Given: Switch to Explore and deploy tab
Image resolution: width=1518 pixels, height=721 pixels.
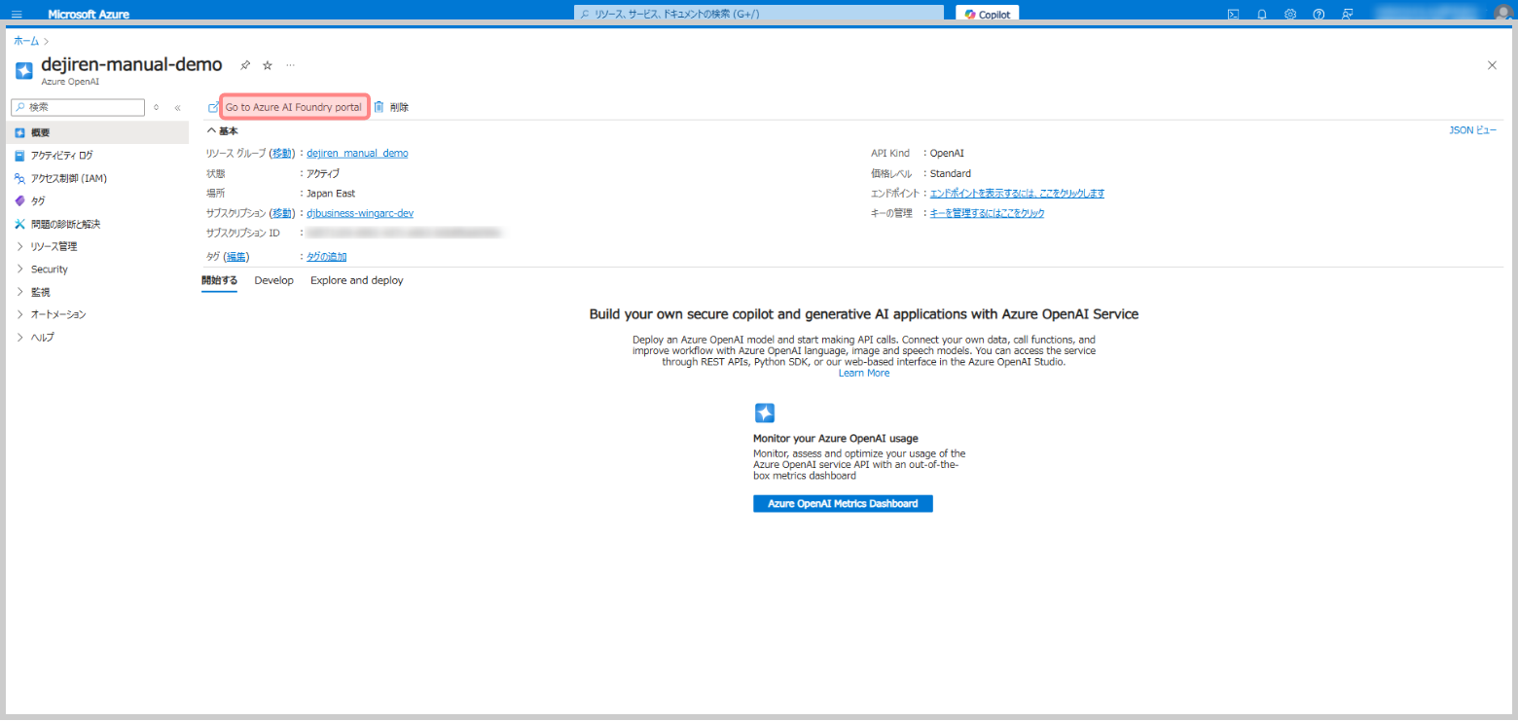Looking at the screenshot, I should 356,280.
